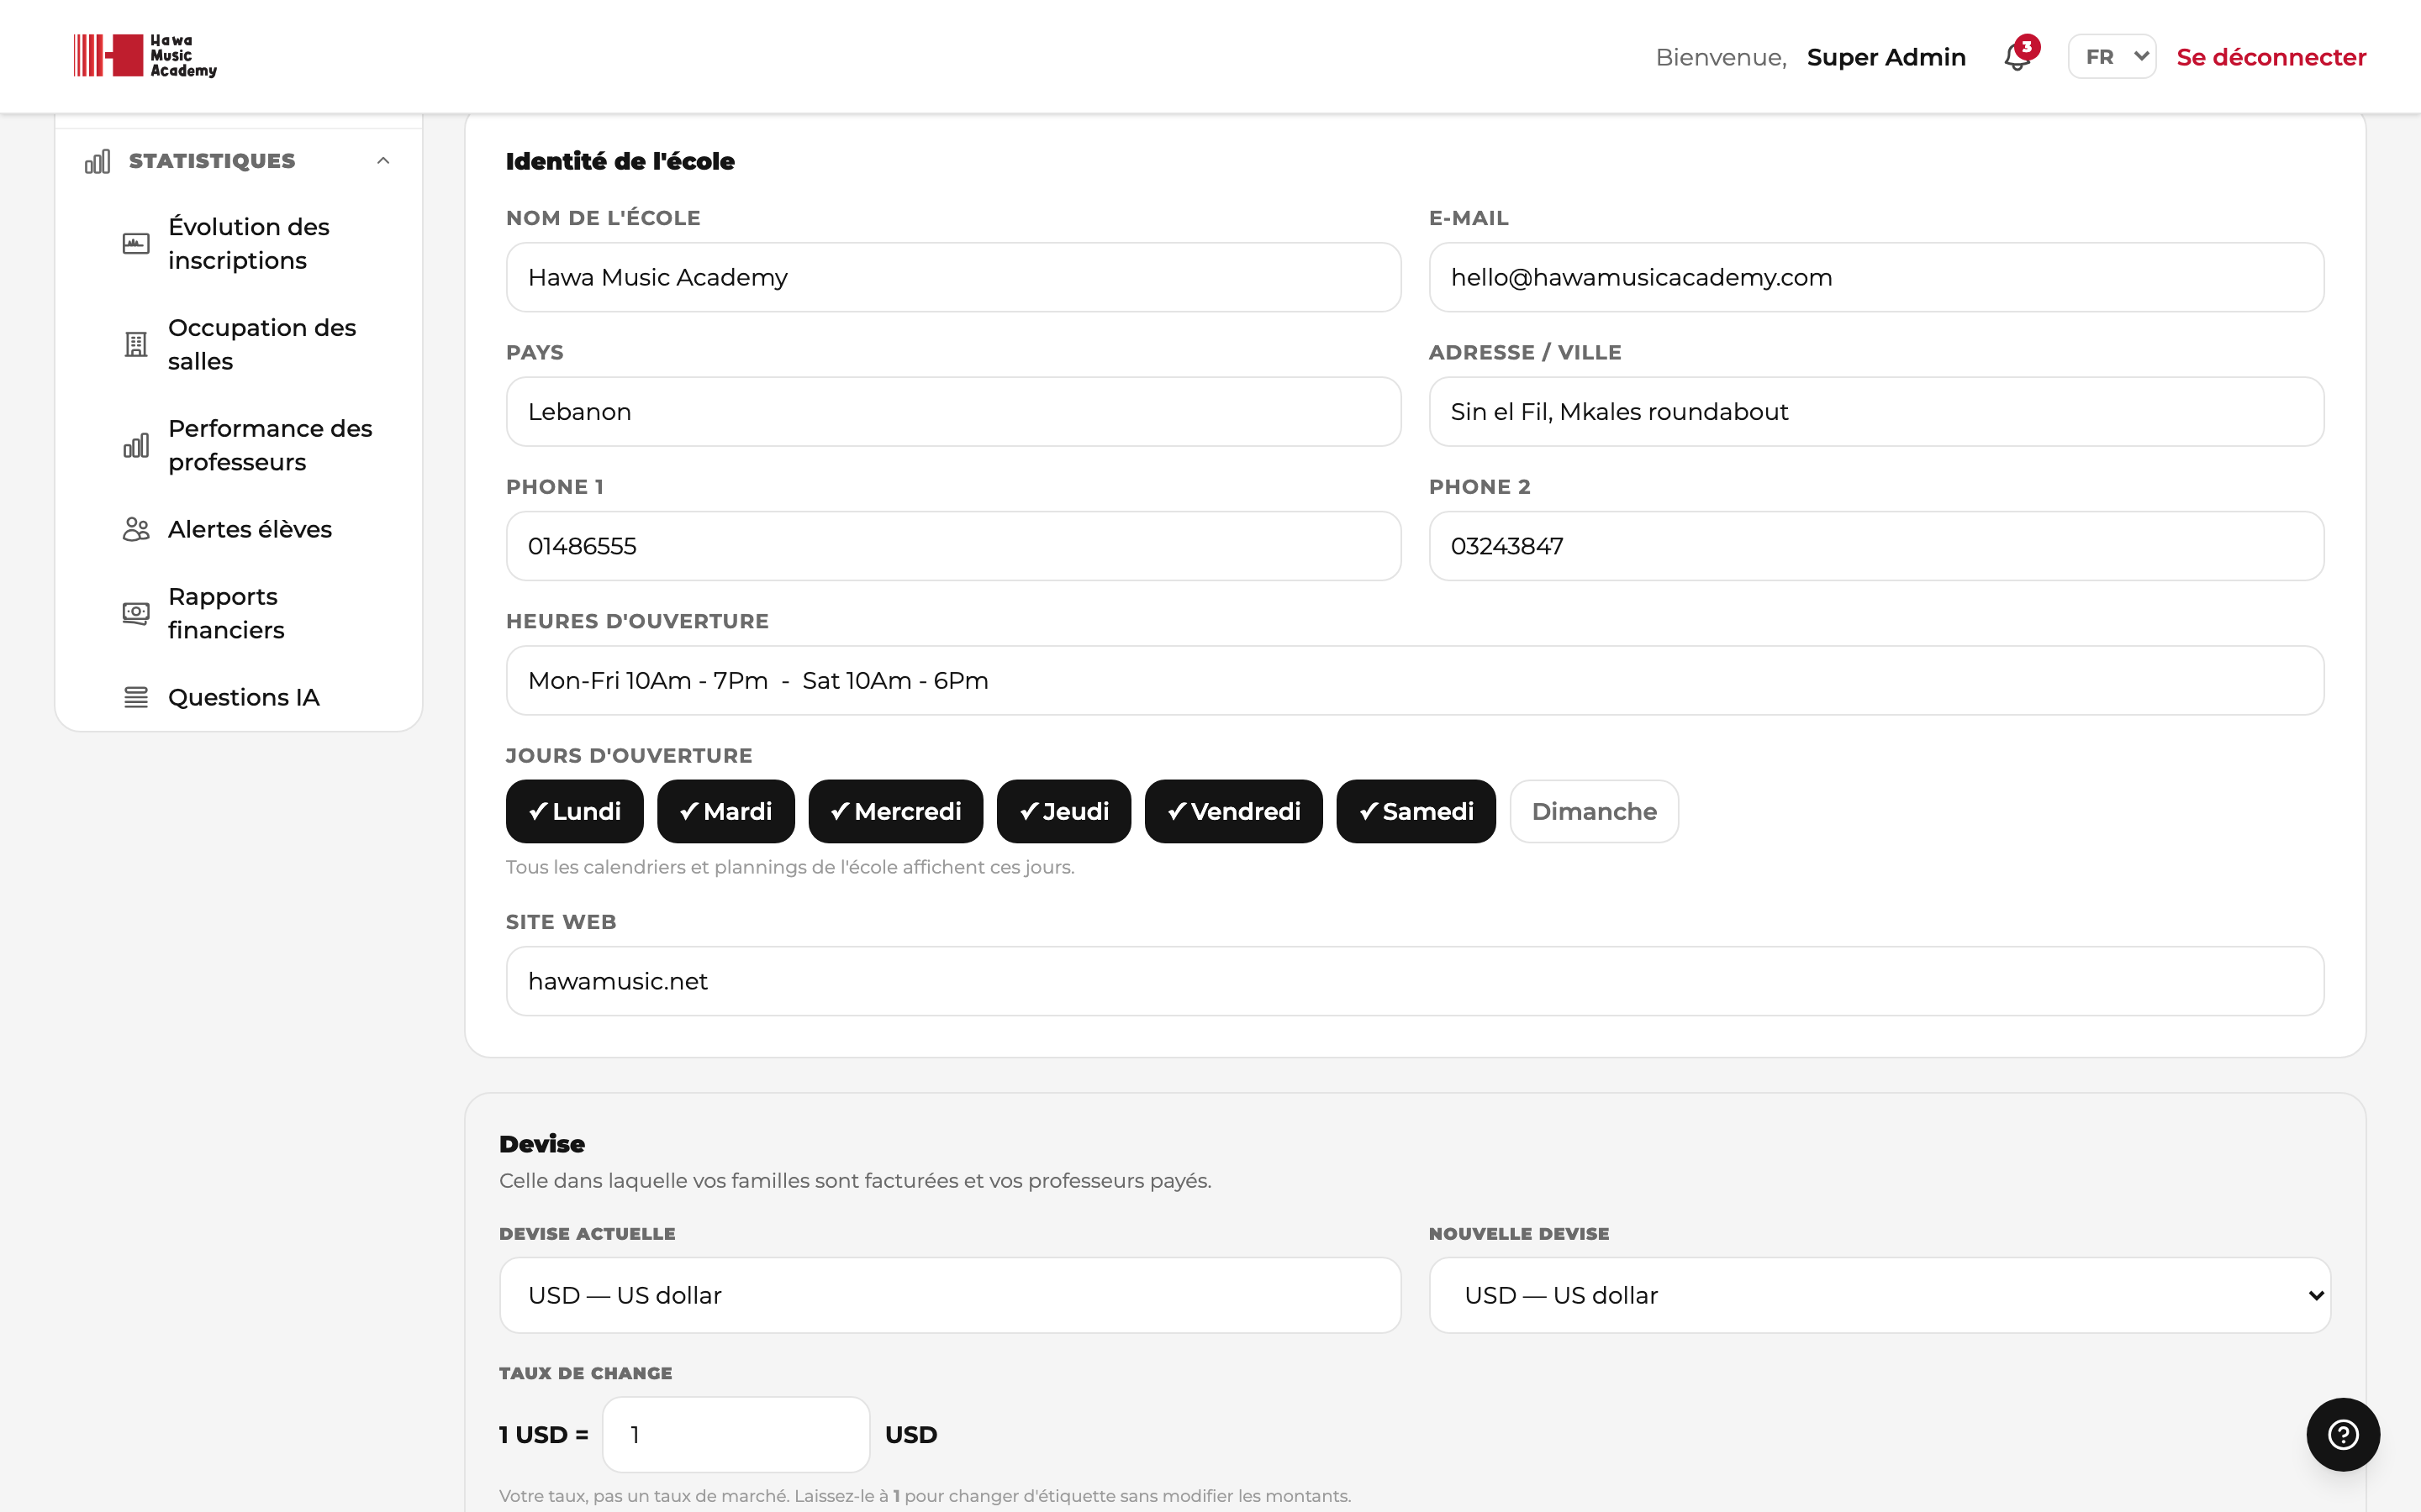Toggle the Mercredi opening day
2421x1512 pixels.
pos(895,811)
